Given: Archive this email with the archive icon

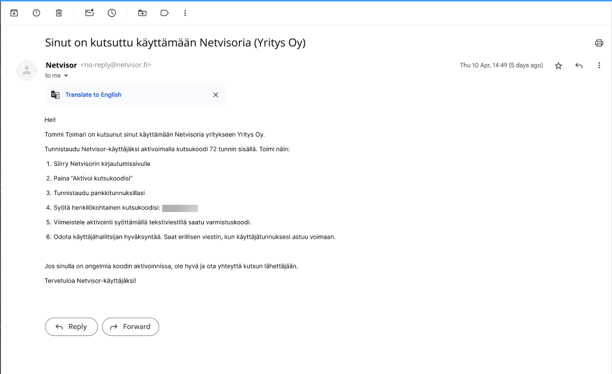Looking at the screenshot, I should [14, 13].
